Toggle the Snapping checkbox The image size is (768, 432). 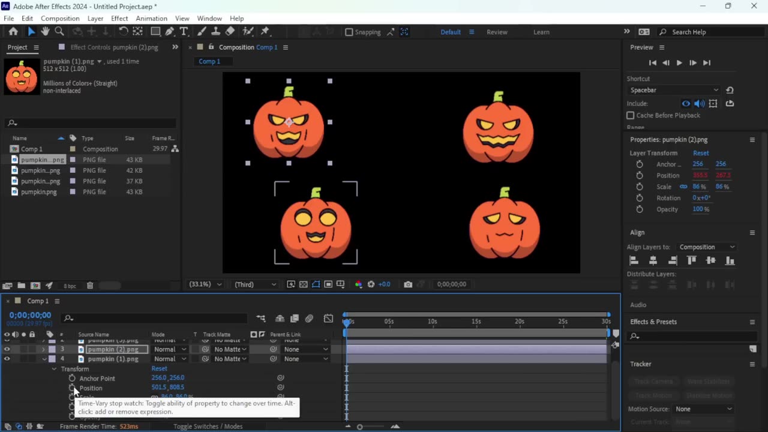(x=349, y=32)
